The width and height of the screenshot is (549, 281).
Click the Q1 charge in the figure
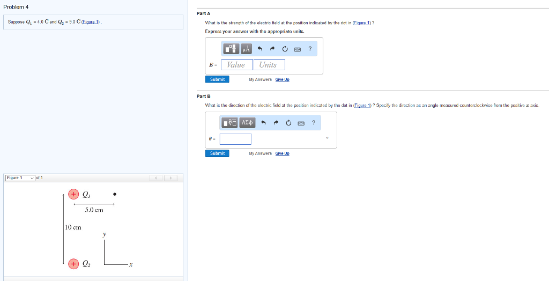click(73, 194)
